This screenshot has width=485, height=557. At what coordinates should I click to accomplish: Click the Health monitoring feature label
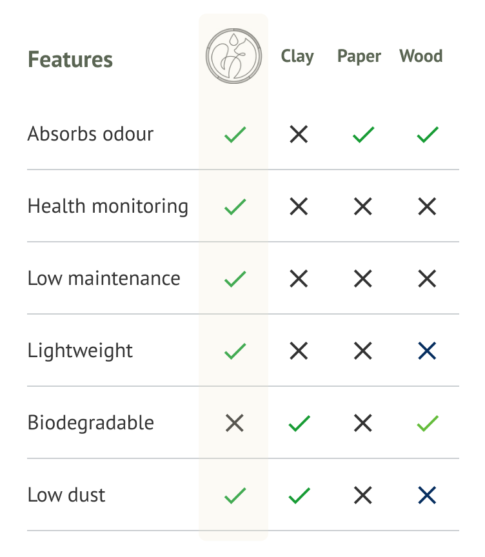[x=108, y=207]
